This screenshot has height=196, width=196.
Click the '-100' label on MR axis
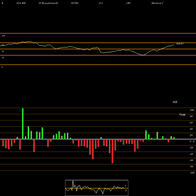pos(192,173)
